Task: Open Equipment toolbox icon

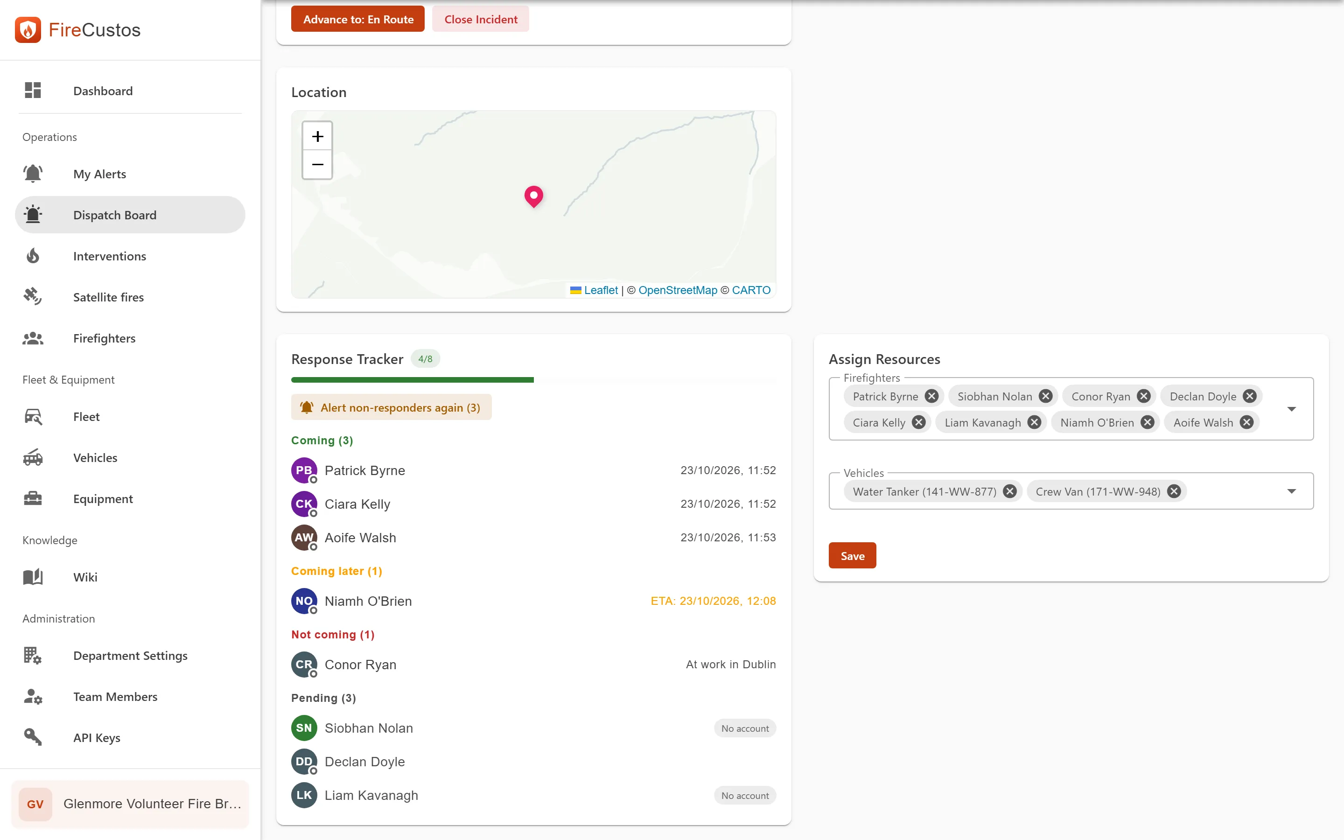Action: pos(33,499)
